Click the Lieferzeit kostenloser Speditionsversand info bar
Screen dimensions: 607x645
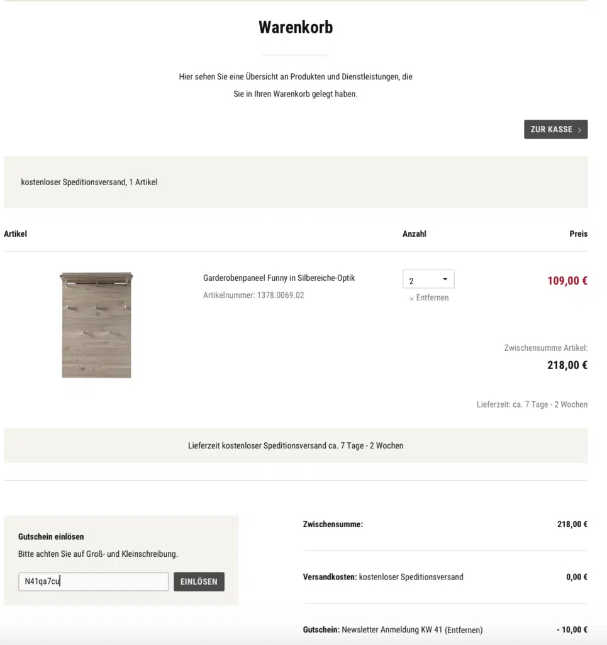coord(296,445)
